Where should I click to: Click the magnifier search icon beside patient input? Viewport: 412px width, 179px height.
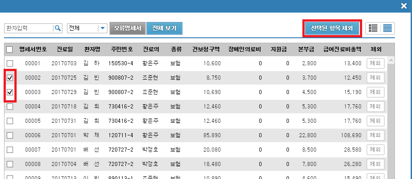[58, 28]
